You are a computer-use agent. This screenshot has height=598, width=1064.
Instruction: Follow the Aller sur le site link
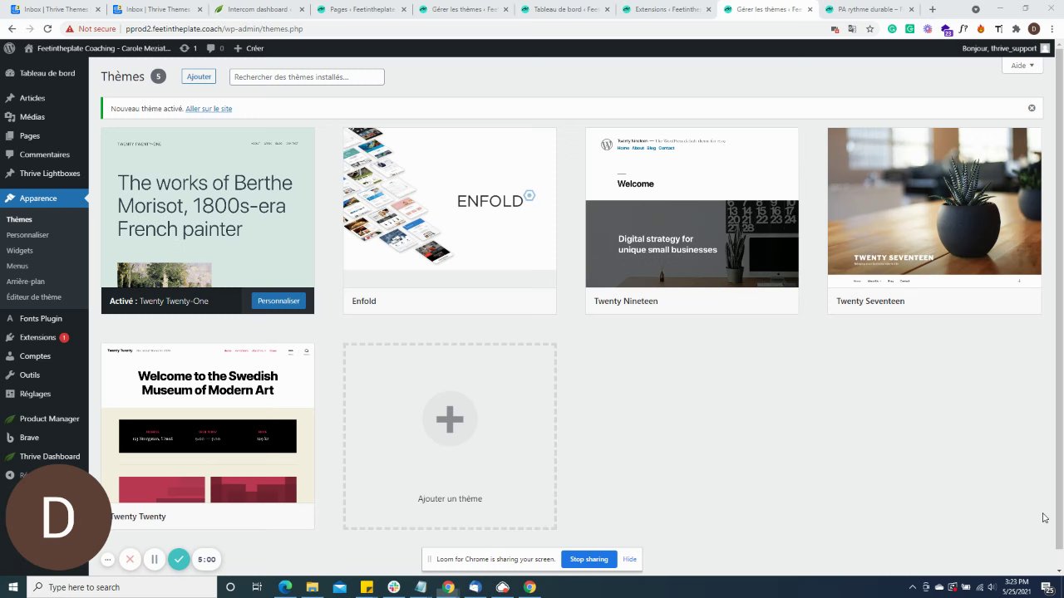209,109
